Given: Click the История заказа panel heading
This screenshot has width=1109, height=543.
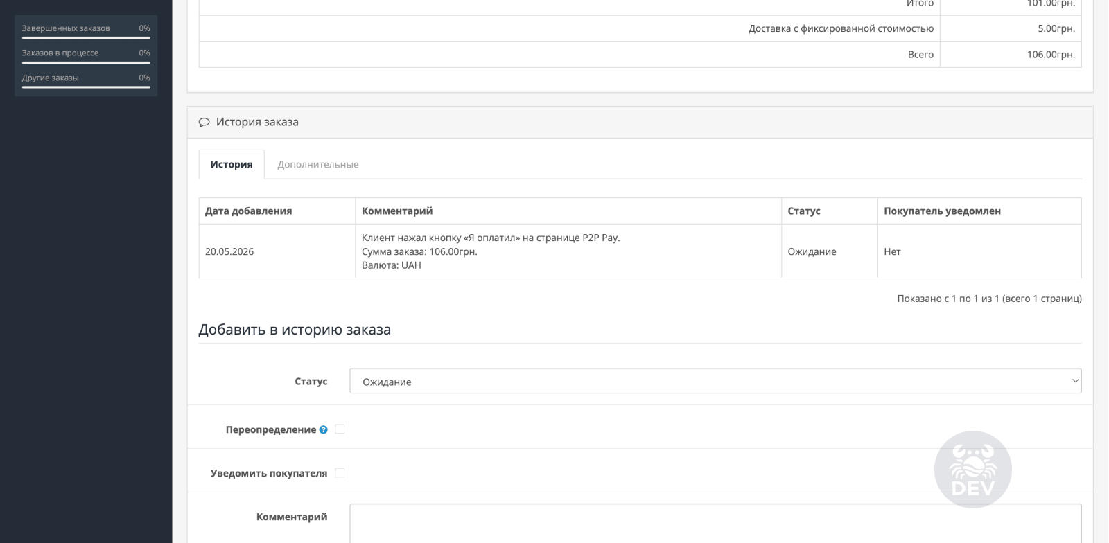Looking at the screenshot, I should click(257, 122).
